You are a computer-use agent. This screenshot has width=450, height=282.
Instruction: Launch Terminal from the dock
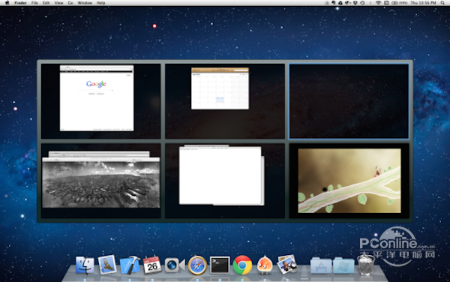point(220,265)
